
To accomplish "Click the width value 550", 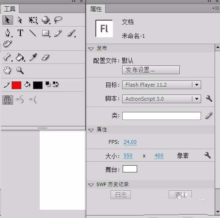I will [x=128, y=156].
